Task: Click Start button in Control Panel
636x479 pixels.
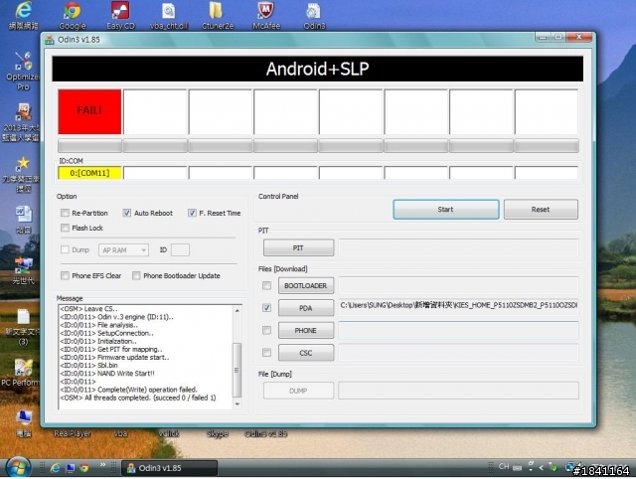Action: click(x=446, y=210)
